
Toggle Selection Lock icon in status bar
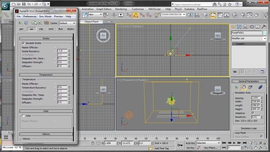click(93, 143)
